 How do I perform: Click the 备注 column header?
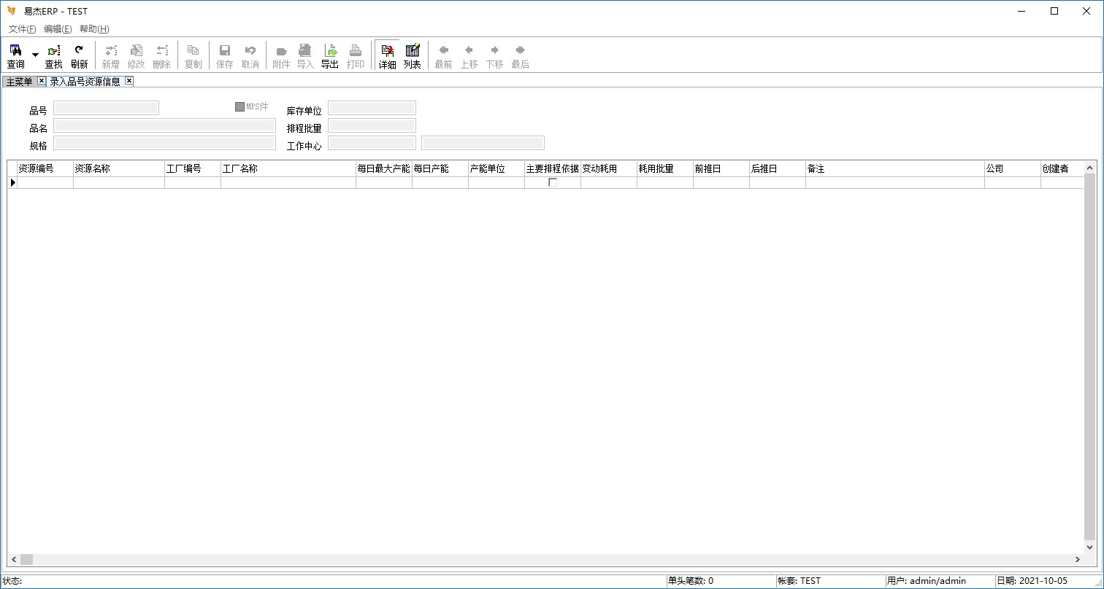(x=894, y=168)
